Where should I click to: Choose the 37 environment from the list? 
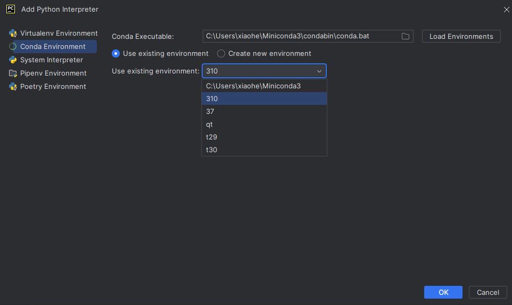(264, 111)
